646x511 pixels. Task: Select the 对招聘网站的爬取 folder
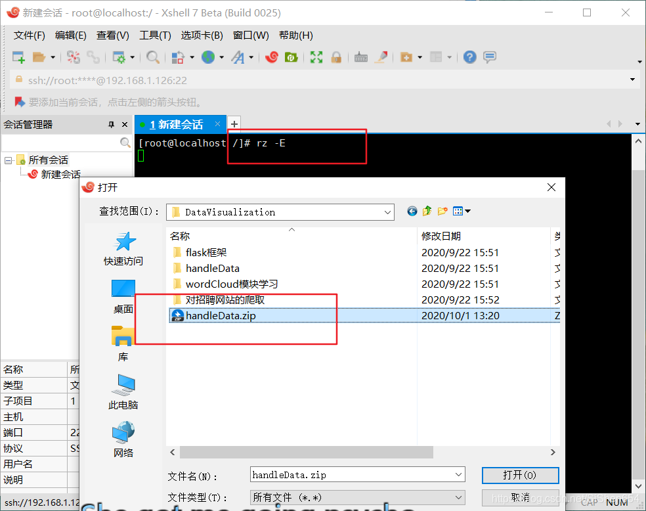point(225,300)
